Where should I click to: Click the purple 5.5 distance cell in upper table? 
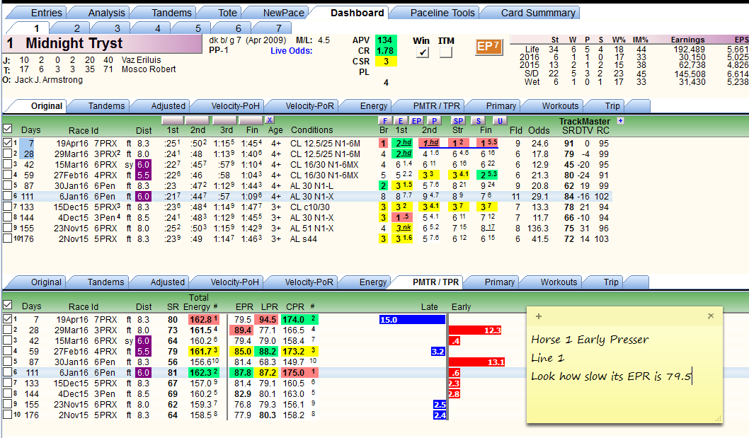point(143,175)
